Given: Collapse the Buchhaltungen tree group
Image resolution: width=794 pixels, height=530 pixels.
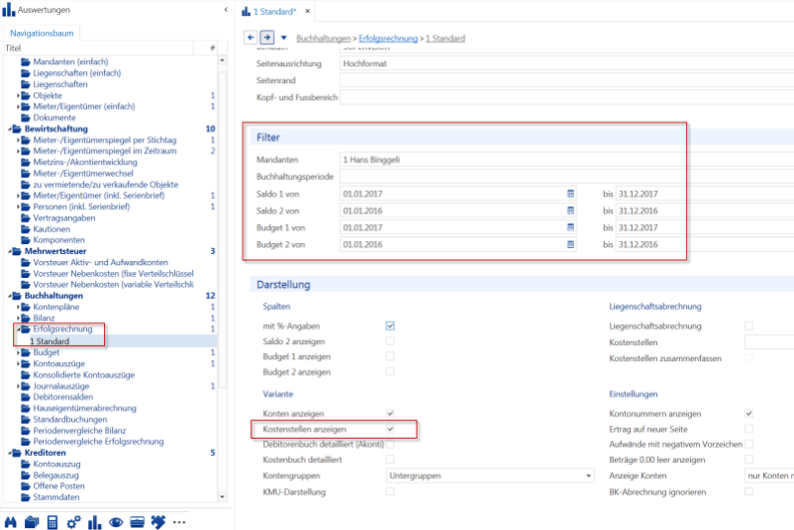Looking at the screenshot, I should pos(10,296).
